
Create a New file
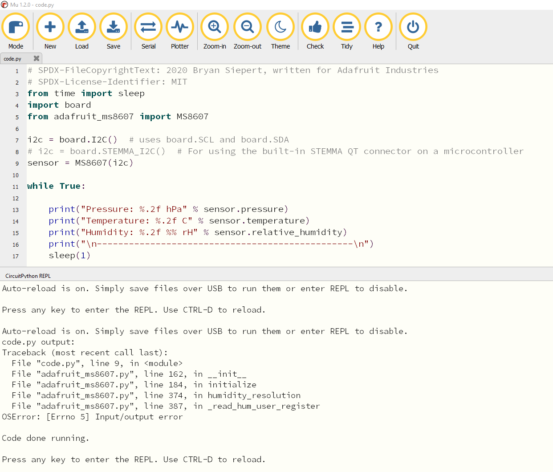coord(50,27)
